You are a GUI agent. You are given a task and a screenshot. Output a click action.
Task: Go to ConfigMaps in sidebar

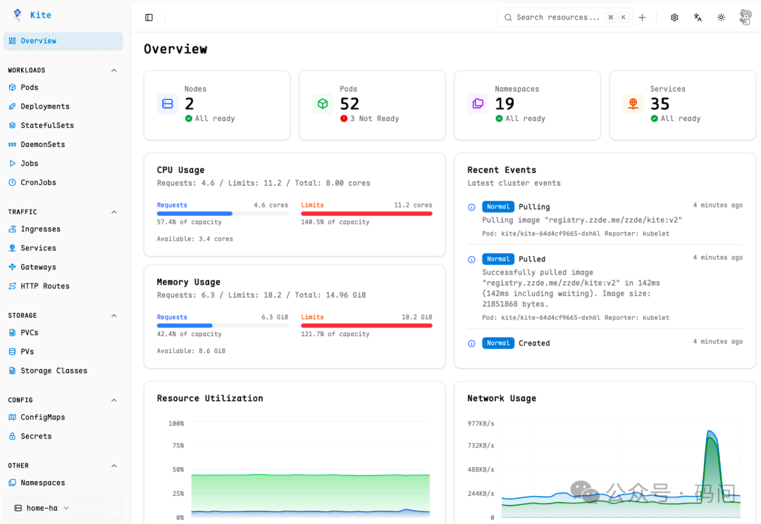click(x=42, y=417)
